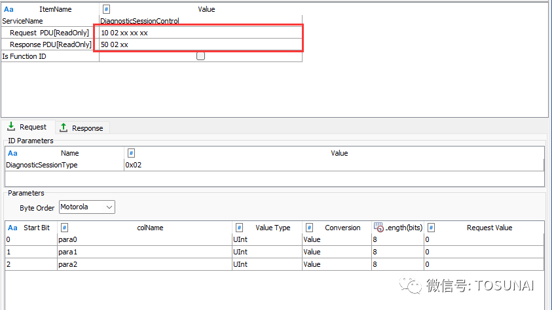Click the icon beside Request Value header
This screenshot has width=552, height=310.
(x=431, y=228)
